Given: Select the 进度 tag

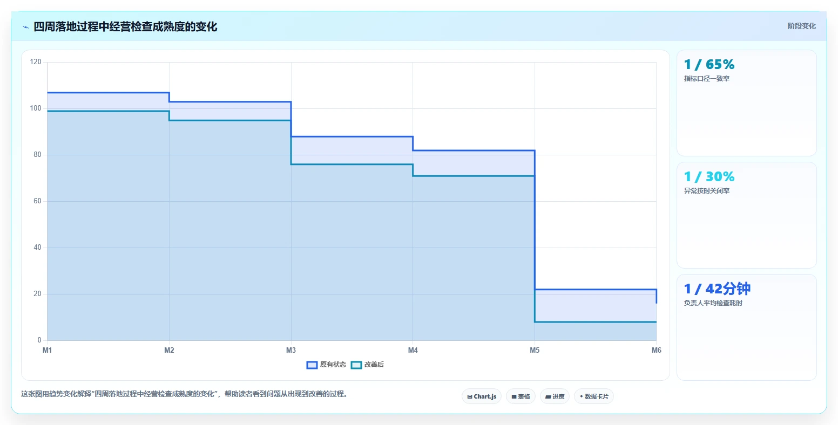Looking at the screenshot, I should pyautogui.click(x=555, y=396).
